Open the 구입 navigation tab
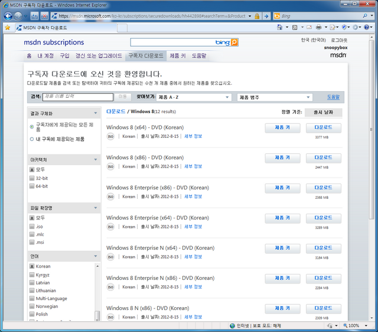This screenshot has height=332, width=378. coord(64,56)
